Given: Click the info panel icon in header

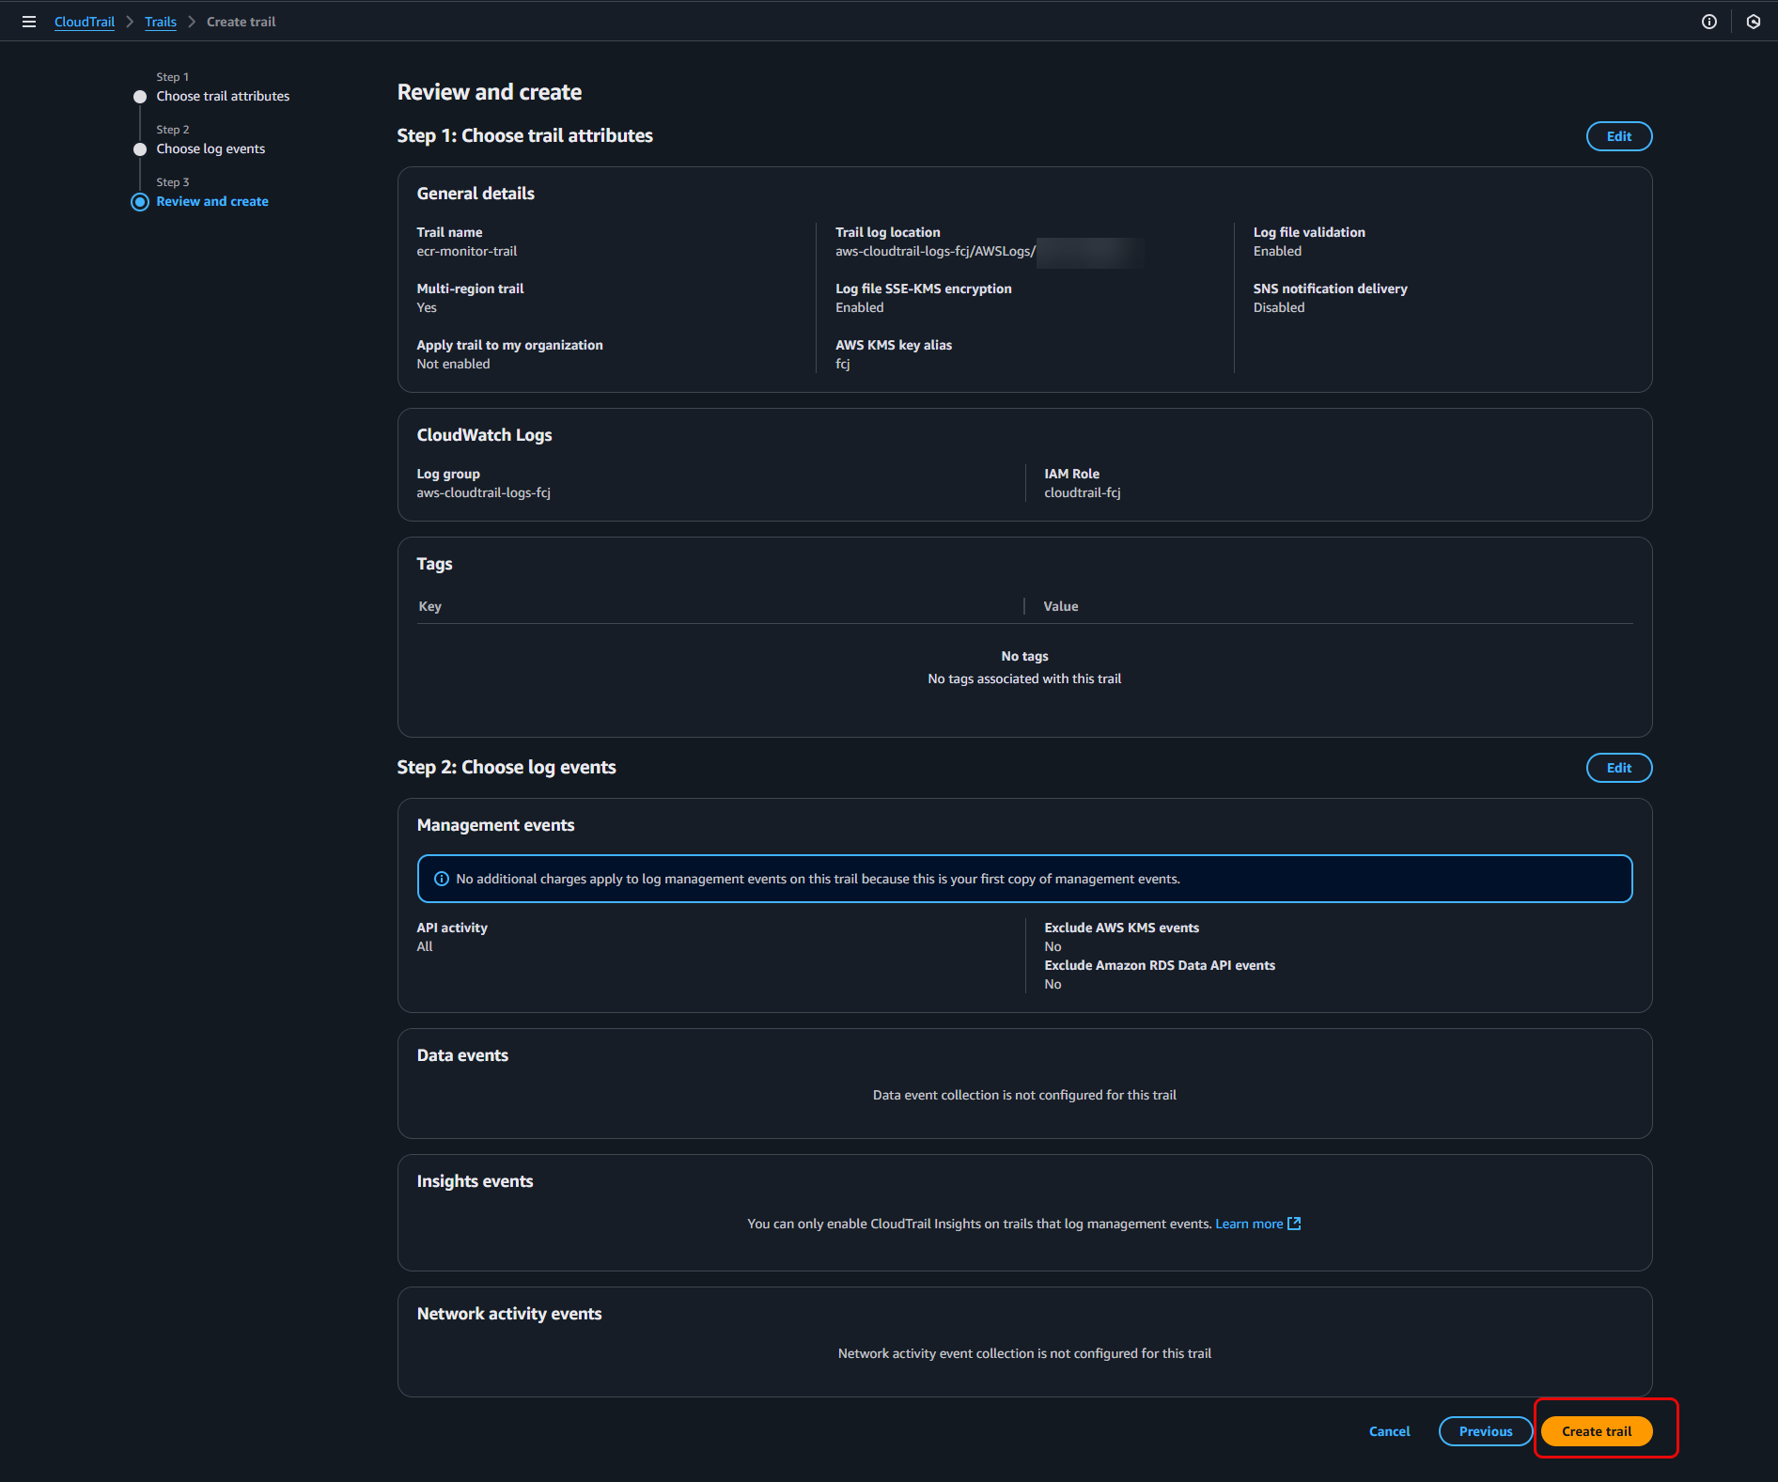Looking at the screenshot, I should click(1708, 22).
